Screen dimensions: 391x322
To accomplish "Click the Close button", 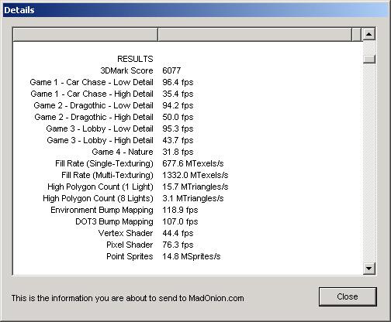I will (x=348, y=296).
